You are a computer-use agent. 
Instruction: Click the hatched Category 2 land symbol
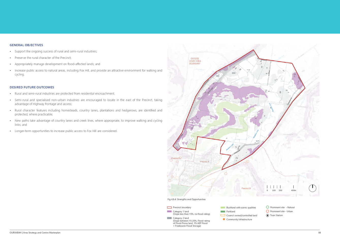(x=169, y=218)
